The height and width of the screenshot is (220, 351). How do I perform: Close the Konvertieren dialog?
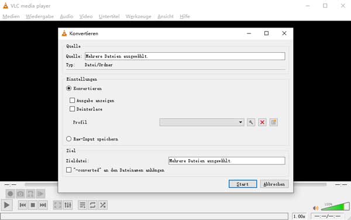pos(284,33)
